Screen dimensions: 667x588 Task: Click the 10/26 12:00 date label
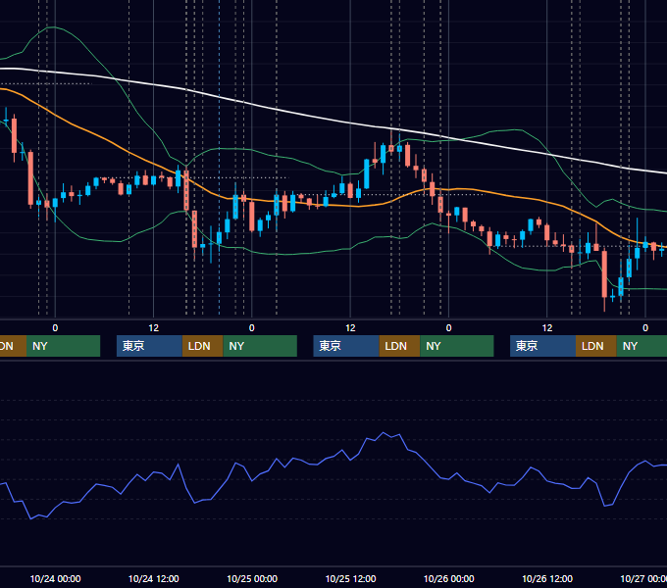click(x=547, y=578)
